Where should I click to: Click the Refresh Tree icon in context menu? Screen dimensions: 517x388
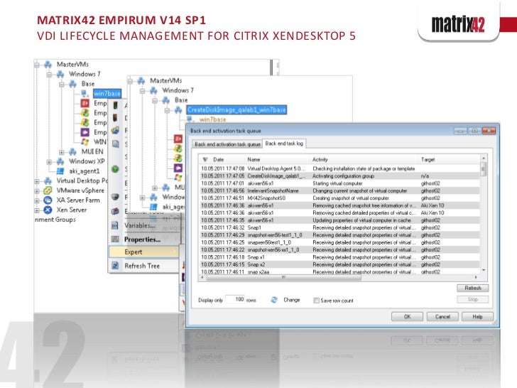(x=115, y=266)
